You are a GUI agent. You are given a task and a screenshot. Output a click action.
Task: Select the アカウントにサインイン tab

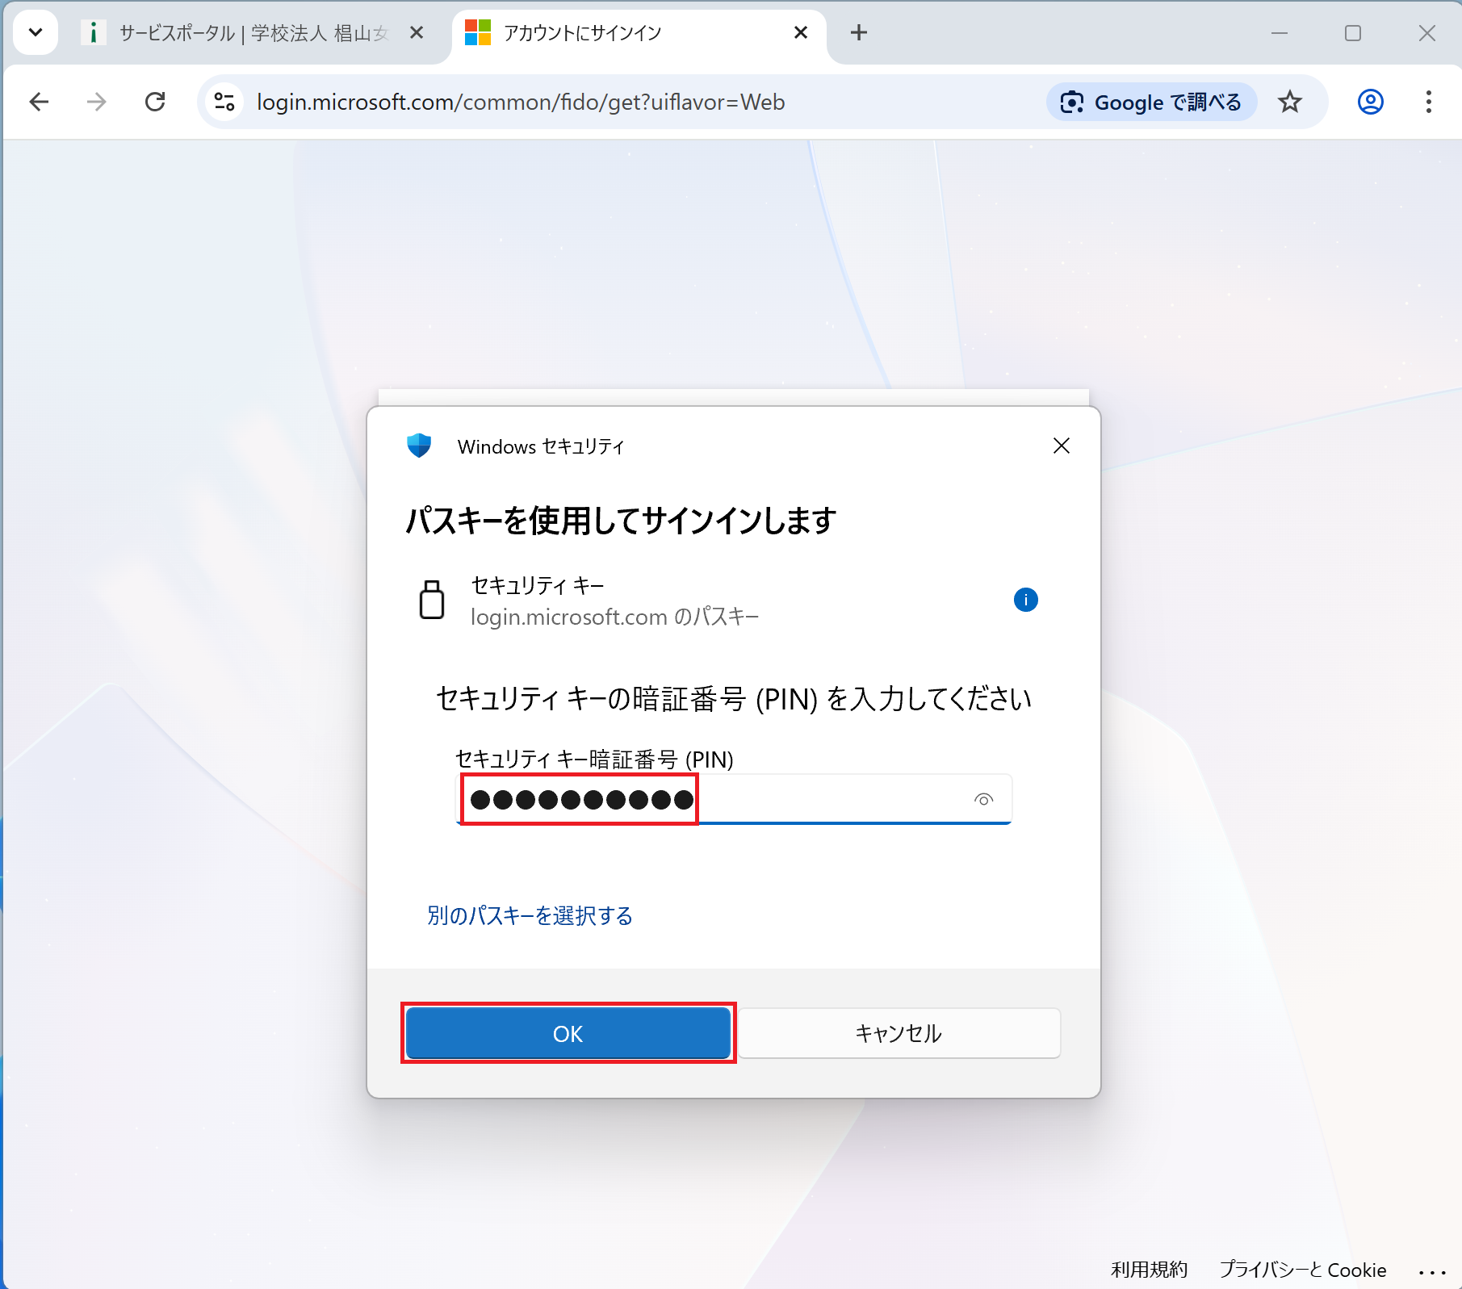(x=630, y=32)
